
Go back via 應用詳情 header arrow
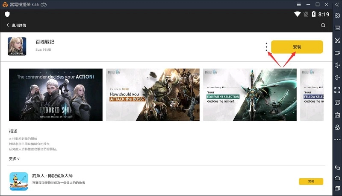click(8, 26)
